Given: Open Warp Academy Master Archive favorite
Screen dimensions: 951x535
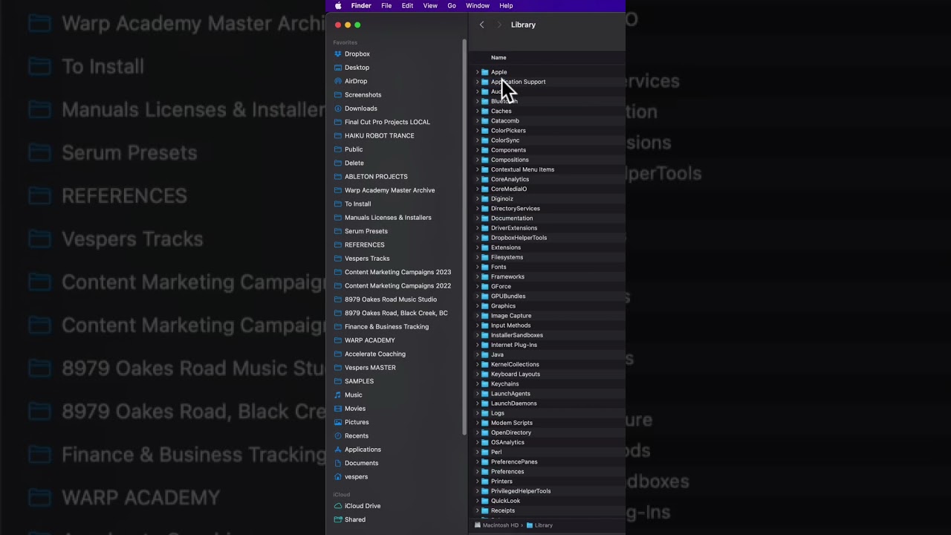Looking at the screenshot, I should (x=390, y=190).
